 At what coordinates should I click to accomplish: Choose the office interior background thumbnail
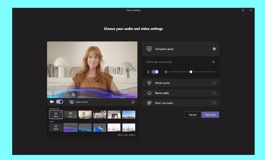click(x=100, y=115)
